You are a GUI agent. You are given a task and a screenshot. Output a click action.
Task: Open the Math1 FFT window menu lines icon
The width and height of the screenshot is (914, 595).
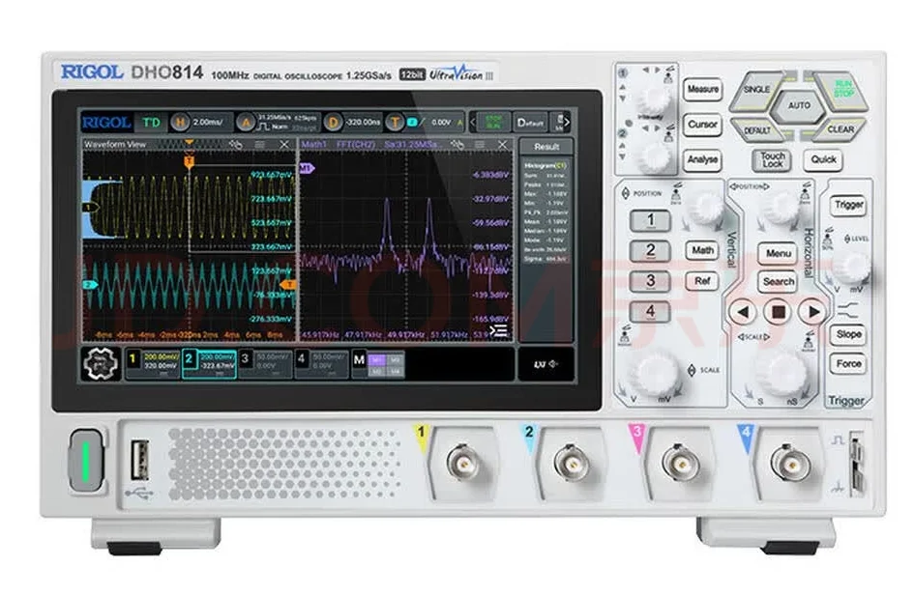point(479,144)
